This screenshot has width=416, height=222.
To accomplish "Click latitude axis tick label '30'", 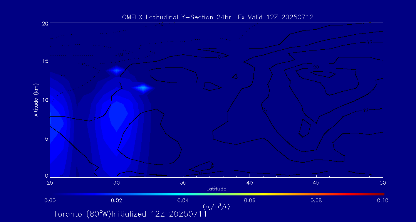I will (x=116, y=182).
